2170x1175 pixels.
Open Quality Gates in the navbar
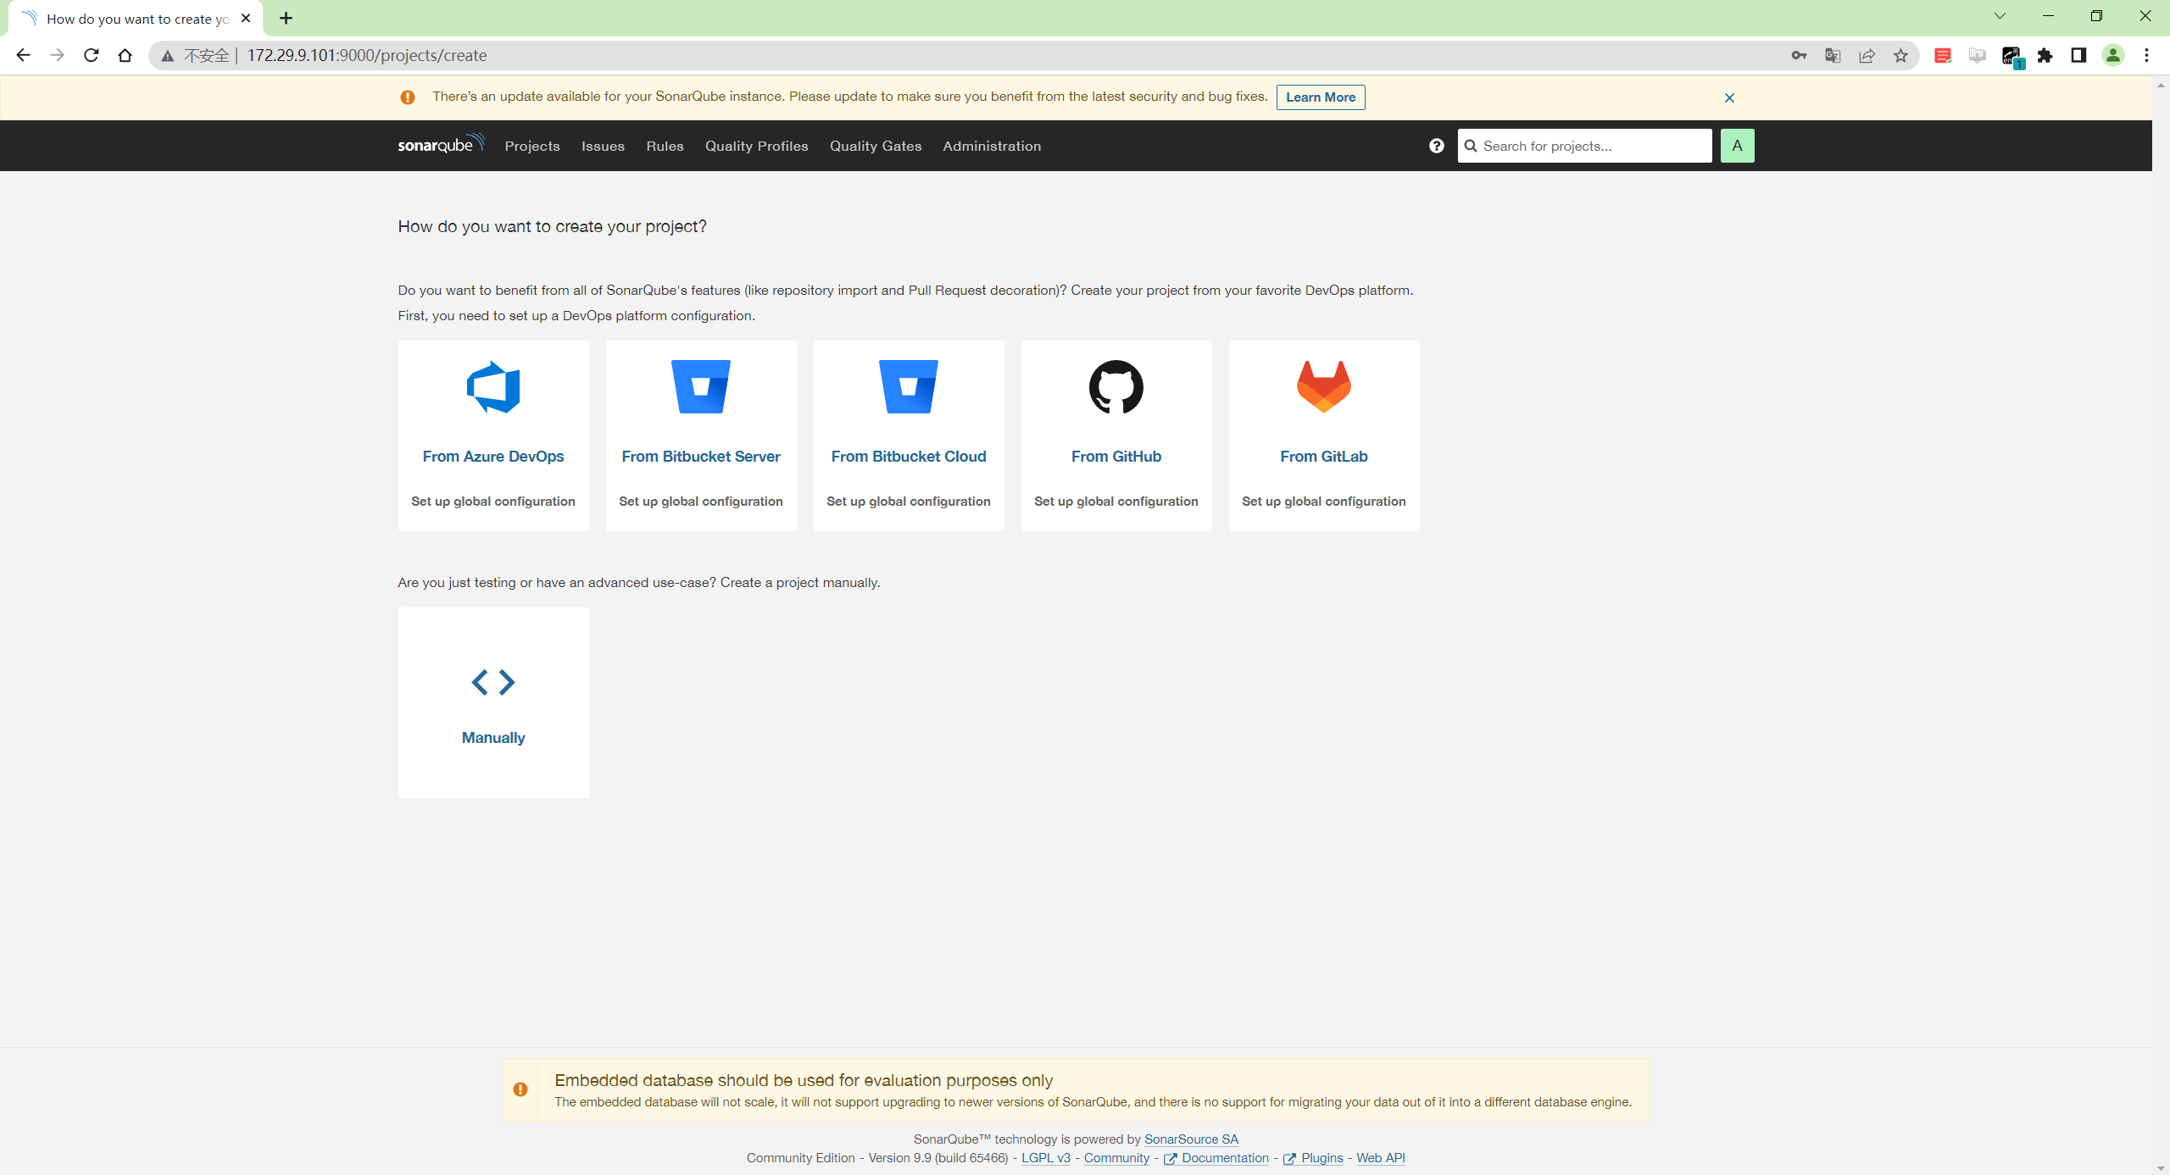coord(876,146)
